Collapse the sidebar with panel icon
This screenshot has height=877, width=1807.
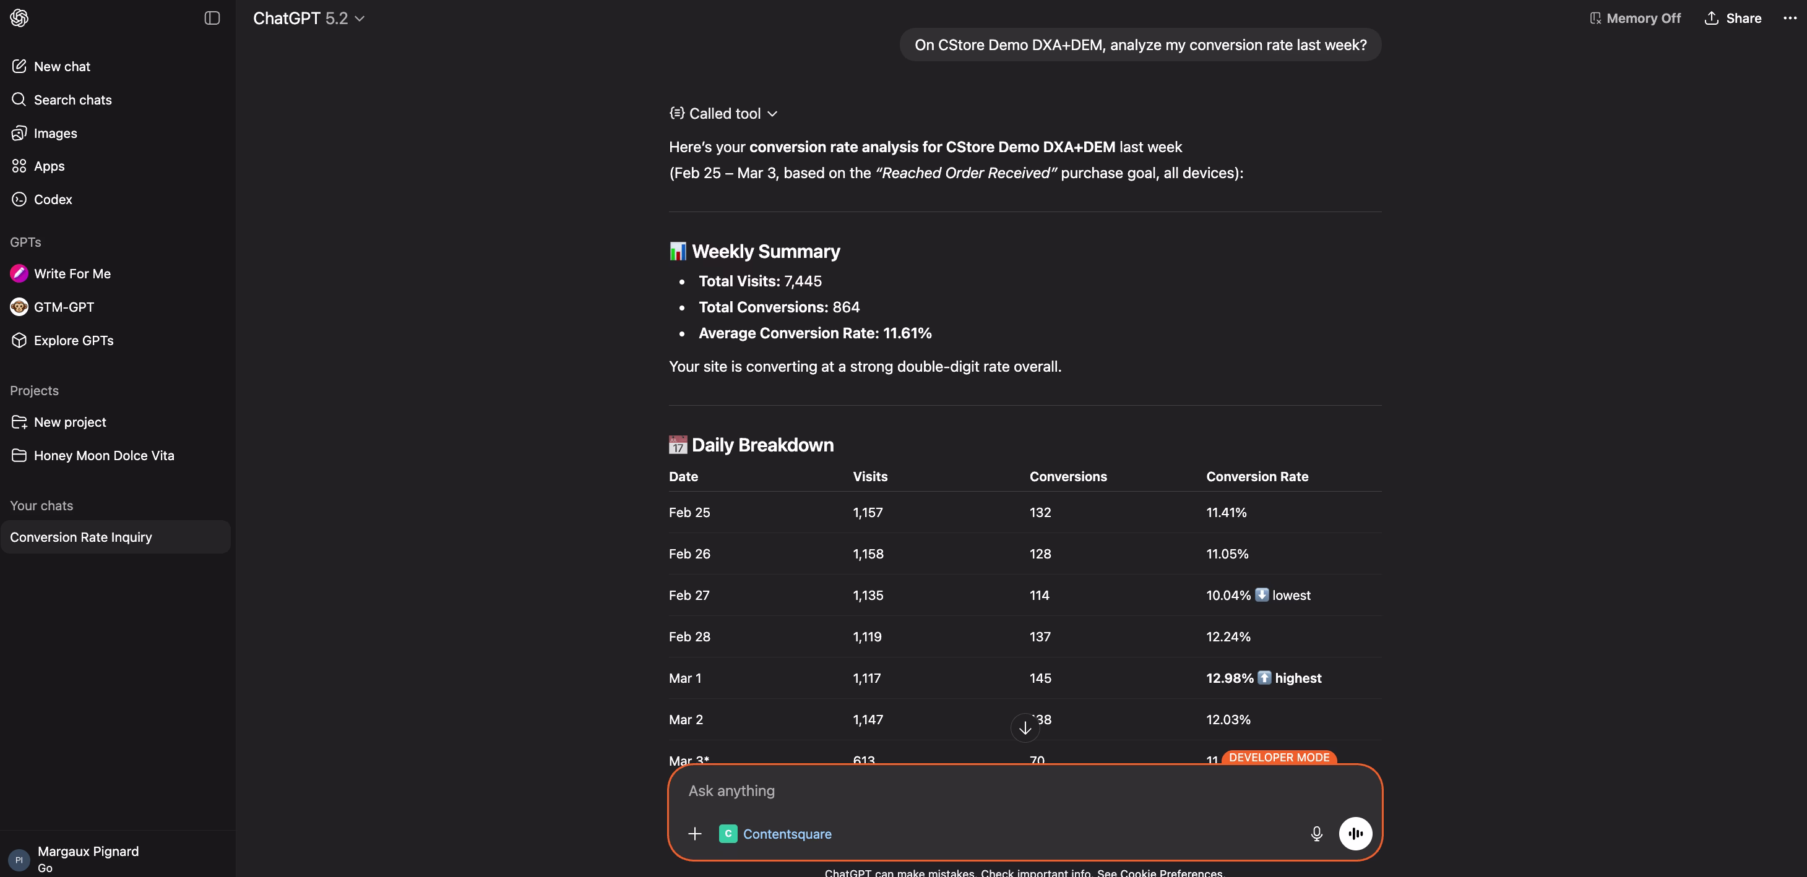point(212,18)
